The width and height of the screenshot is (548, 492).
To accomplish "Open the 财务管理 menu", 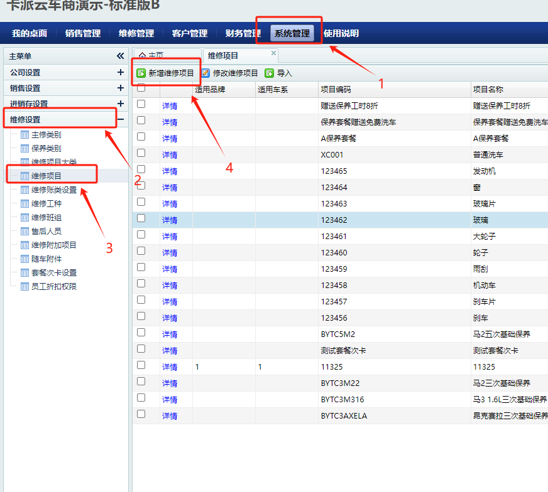I will coord(243,33).
